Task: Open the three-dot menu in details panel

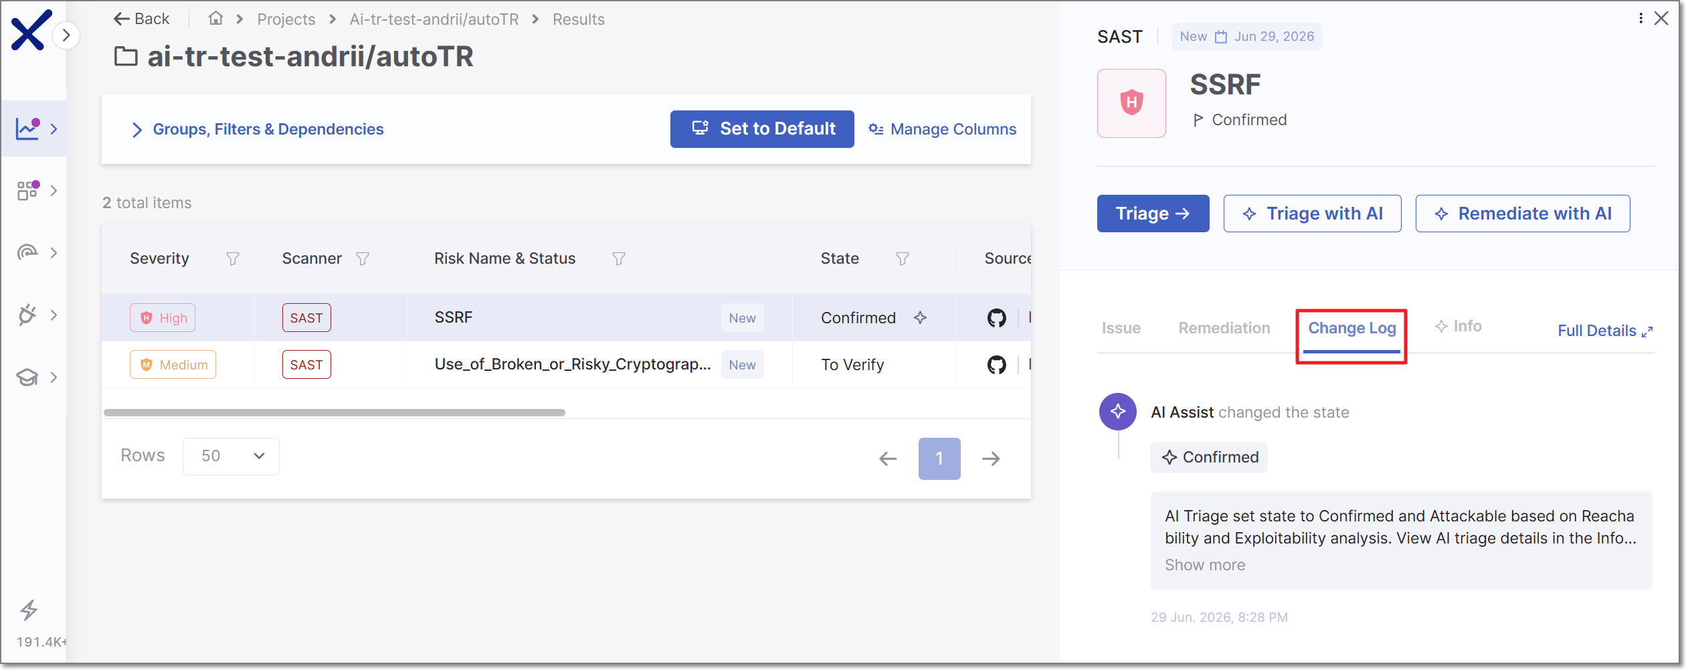Action: [x=1641, y=18]
